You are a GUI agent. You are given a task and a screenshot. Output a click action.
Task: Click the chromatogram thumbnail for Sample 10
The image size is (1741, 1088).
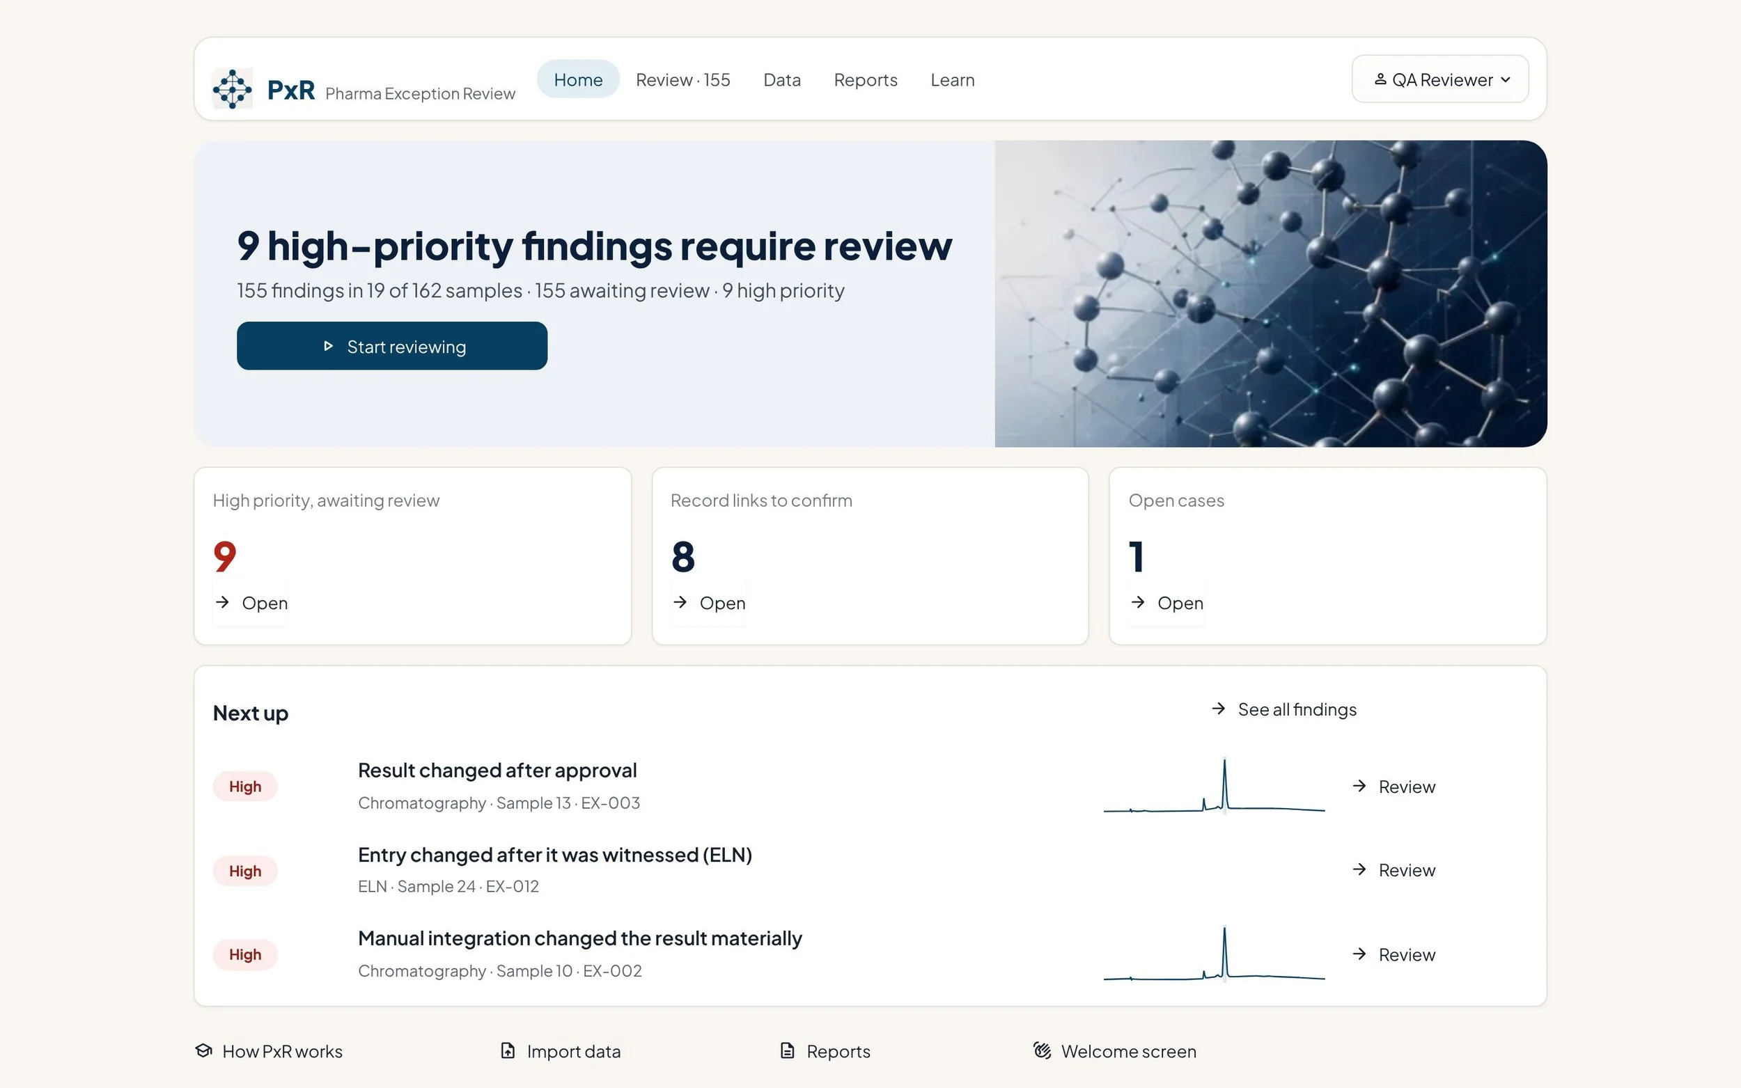(x=1213, y=954)
